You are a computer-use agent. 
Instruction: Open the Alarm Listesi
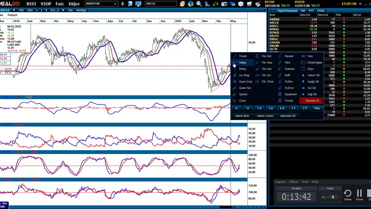[265, 116]
